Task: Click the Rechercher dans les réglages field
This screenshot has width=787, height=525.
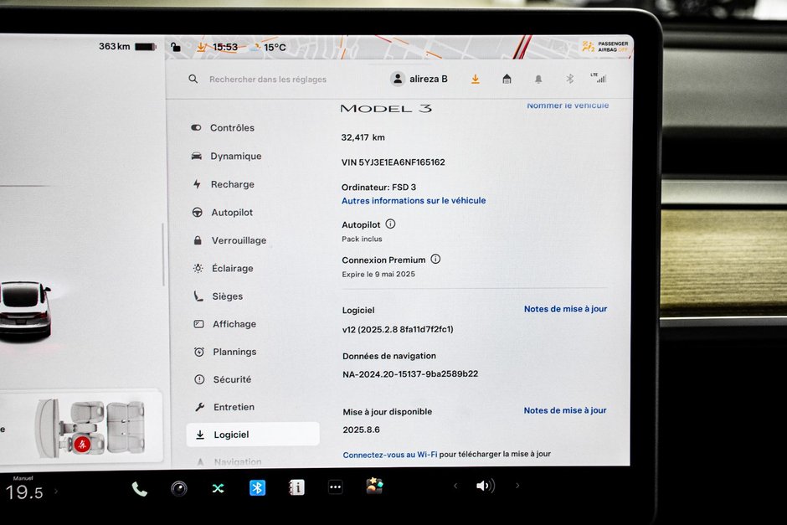Action: click(268, 80)
